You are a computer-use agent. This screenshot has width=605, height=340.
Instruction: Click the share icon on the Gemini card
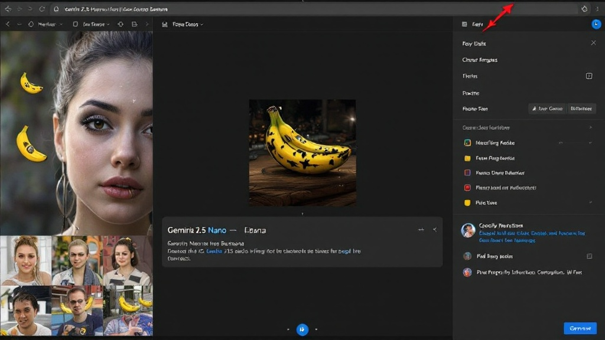pyautogui.click(x=435, y=230)
